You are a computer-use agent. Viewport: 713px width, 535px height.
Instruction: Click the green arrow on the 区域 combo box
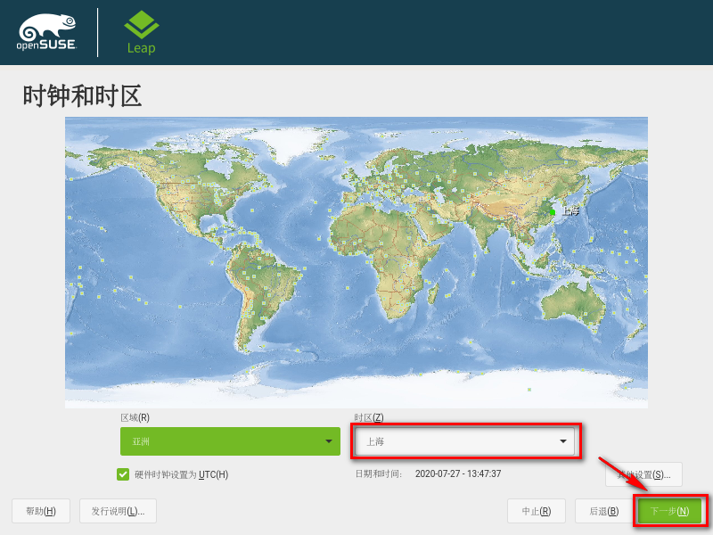327,441
